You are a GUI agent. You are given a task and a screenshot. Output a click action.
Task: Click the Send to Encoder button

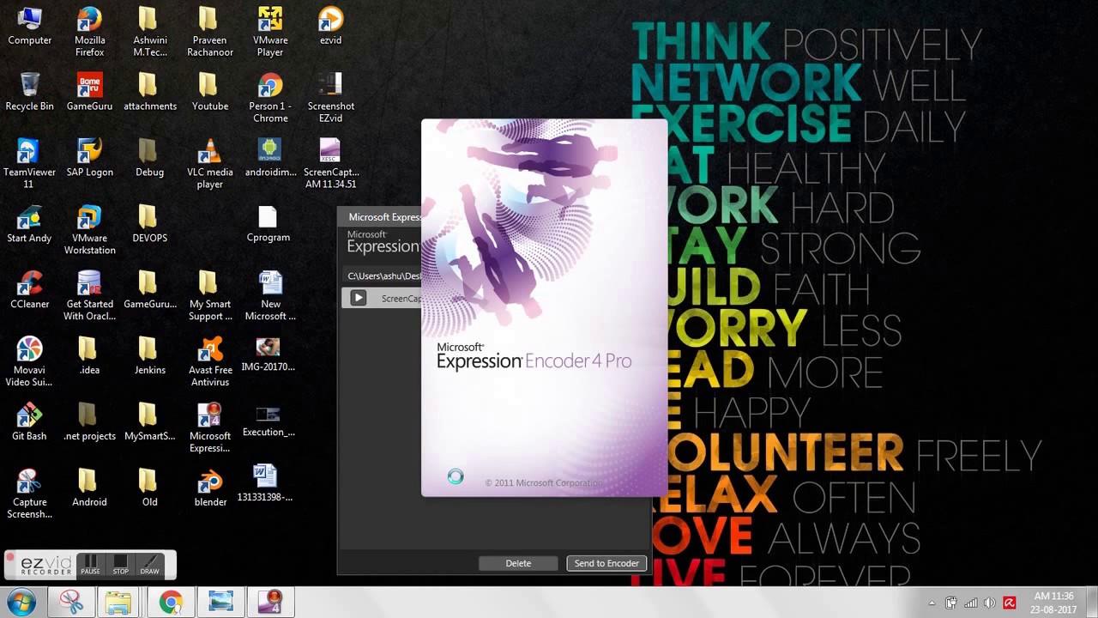(606, 563)
